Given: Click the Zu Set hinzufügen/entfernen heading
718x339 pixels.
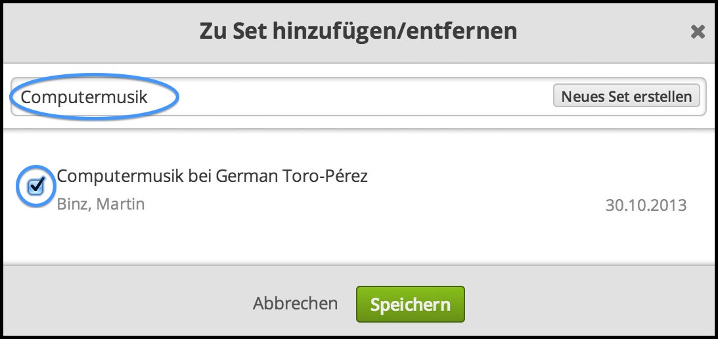Looking at the screenshot, I should [358, 31].
